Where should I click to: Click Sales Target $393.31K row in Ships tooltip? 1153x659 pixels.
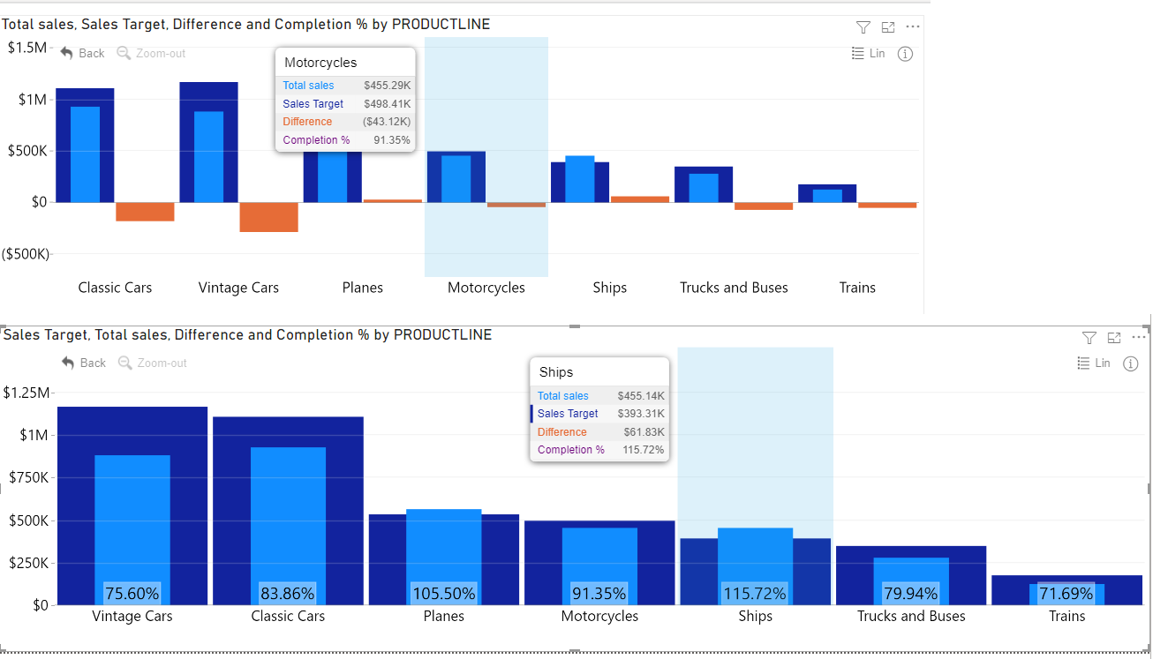pyautogui.click(x=600, y=414)
